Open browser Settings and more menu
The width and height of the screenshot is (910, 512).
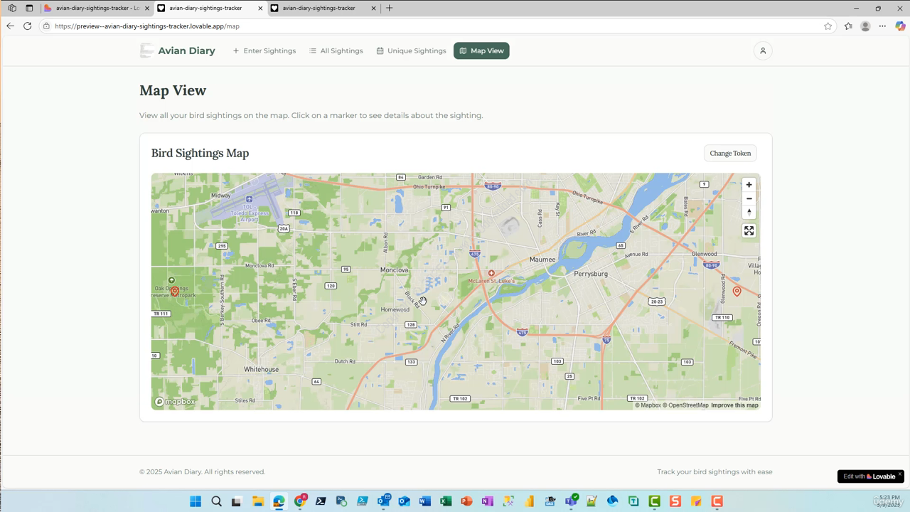tap(882, 26)
